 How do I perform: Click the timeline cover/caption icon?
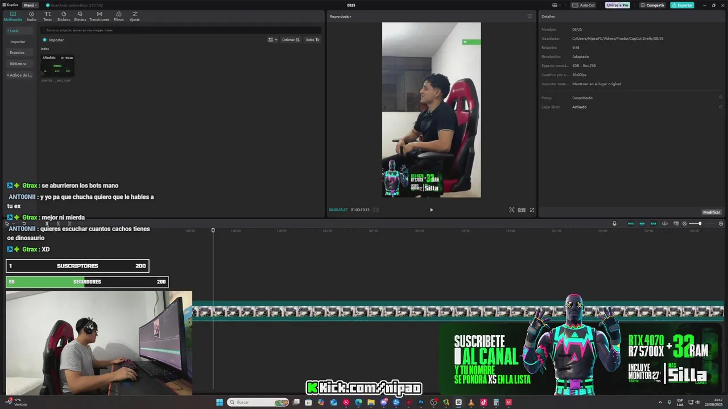pyautogui.click(x=676, y=223)
